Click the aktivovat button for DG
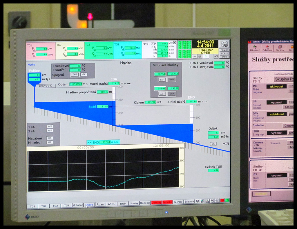This screenshot has width=297, height=229. click(276, 86)
